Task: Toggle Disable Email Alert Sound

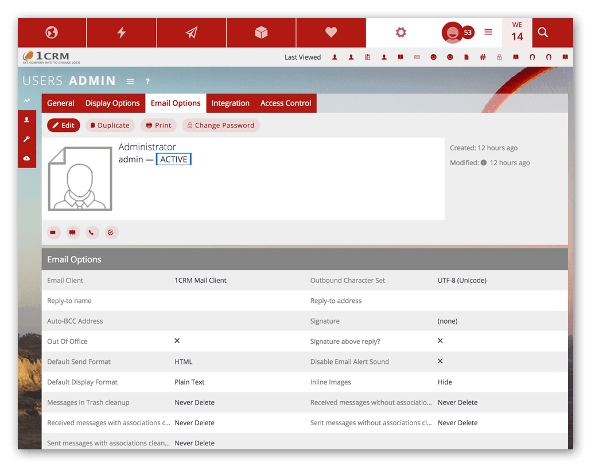Action: click(x=440, y=361)
